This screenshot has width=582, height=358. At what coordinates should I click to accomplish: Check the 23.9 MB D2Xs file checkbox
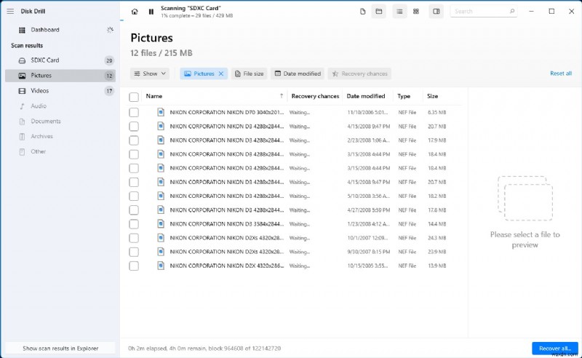(134, 252)
